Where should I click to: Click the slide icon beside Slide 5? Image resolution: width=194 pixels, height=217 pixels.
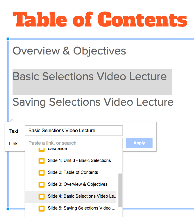[42, 208]
